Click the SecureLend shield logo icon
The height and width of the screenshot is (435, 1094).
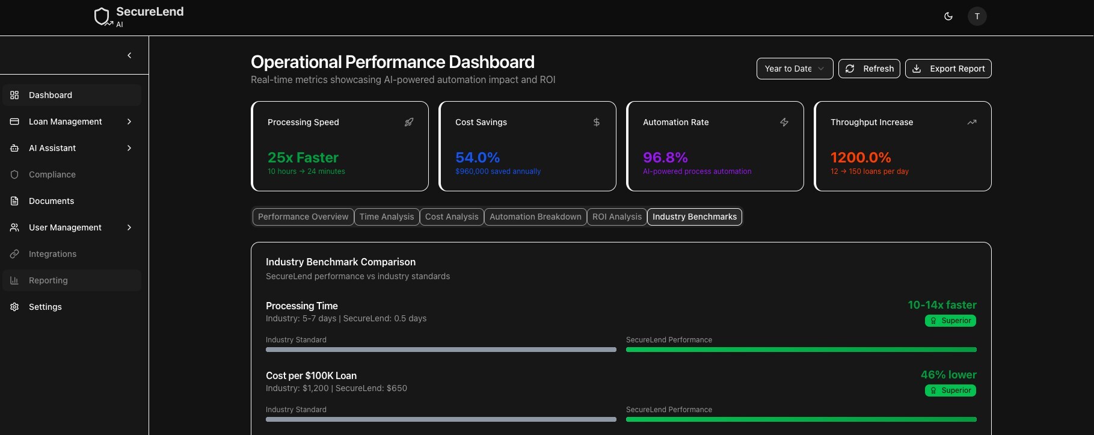point(102,16)
